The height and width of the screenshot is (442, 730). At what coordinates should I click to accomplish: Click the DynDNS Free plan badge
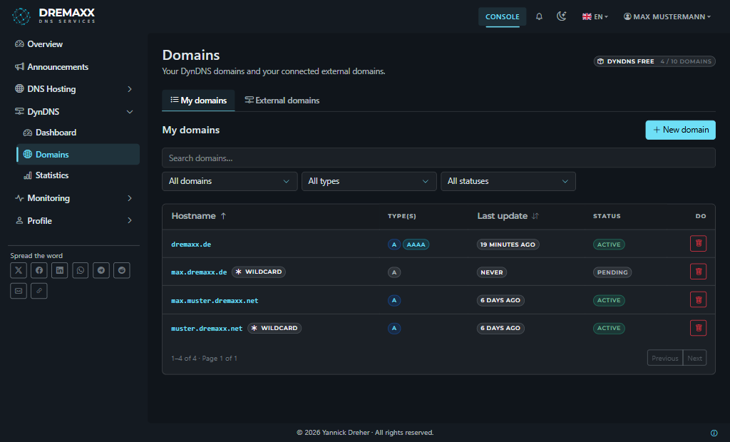click(654, 61)
